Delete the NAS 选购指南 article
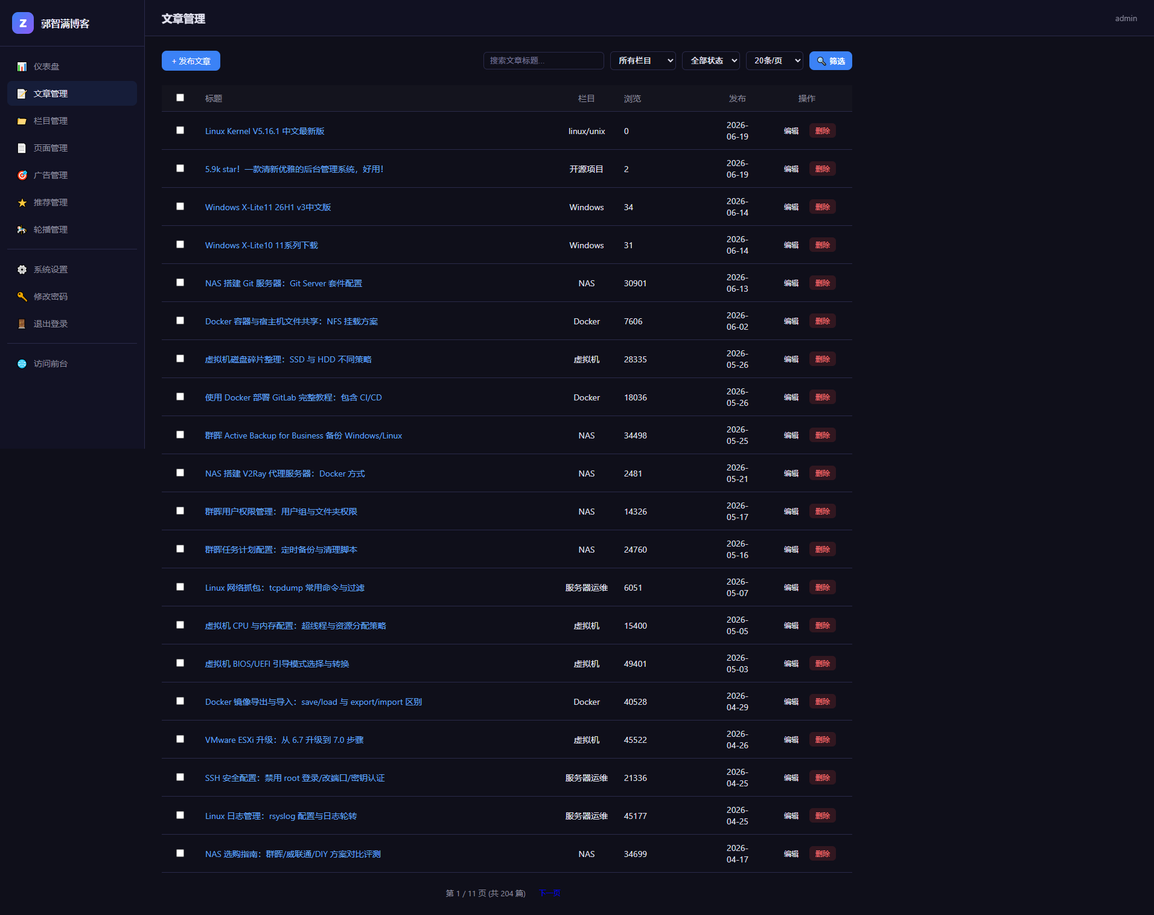The image size is (1154, 915). coord(822,854)
